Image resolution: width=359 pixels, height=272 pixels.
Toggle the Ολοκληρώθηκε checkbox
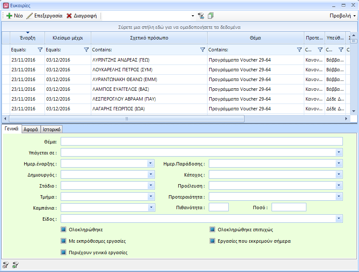[x=64, y=230]
